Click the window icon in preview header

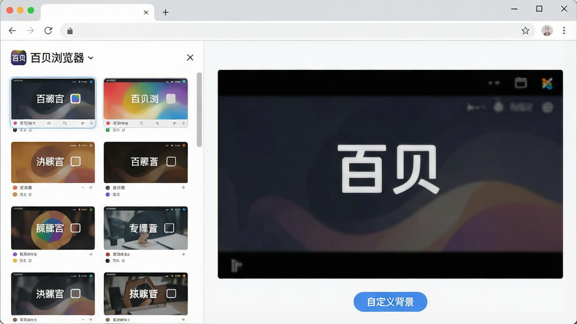click(521, 83)
